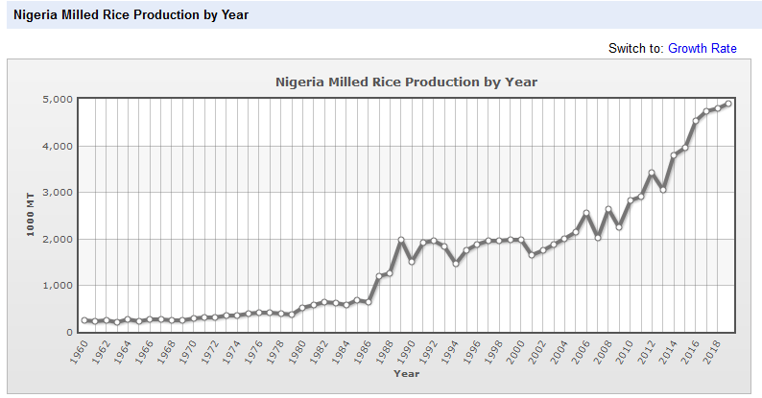Click the chart title inside the graph
This screenshot has width=762, height=398.
(x=406, y=82)
